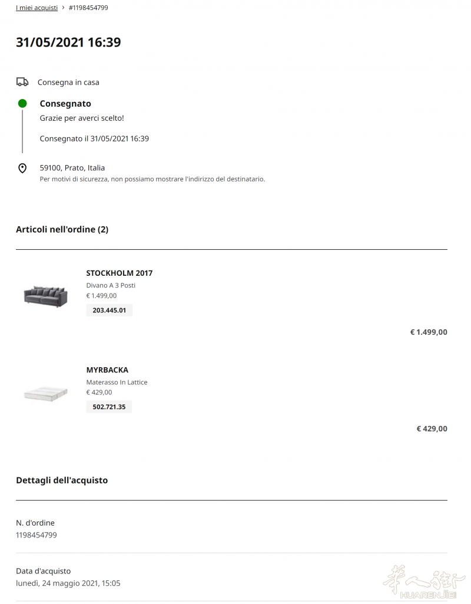Click 'Dettagli dell'acquisto' section heading

click(x=62, y=480)
